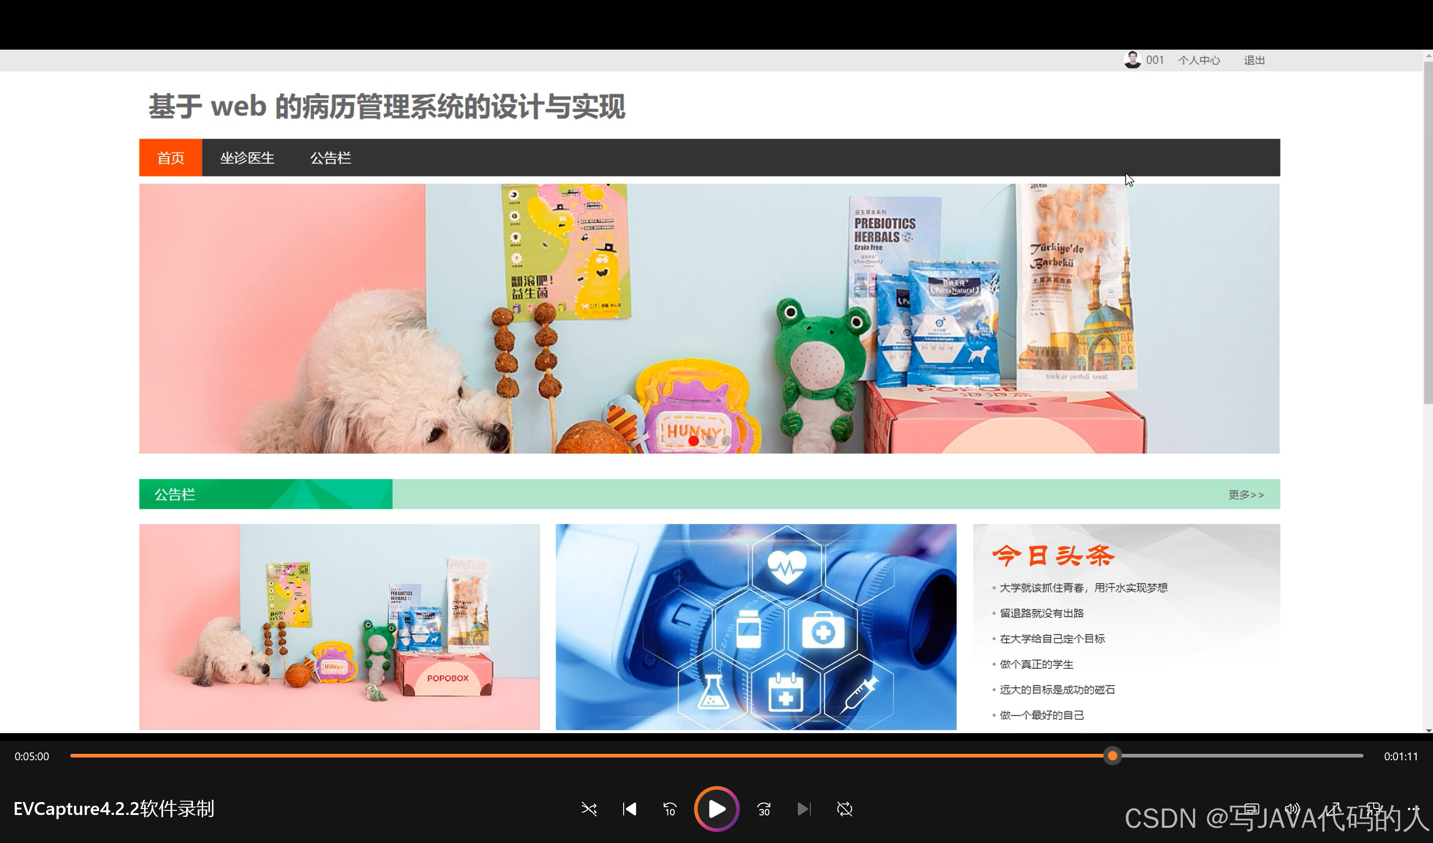The width and height of the screenshot is (1433, 843).
Task: Toggle shuffle playback mode
Action: (x=590, y=809)
